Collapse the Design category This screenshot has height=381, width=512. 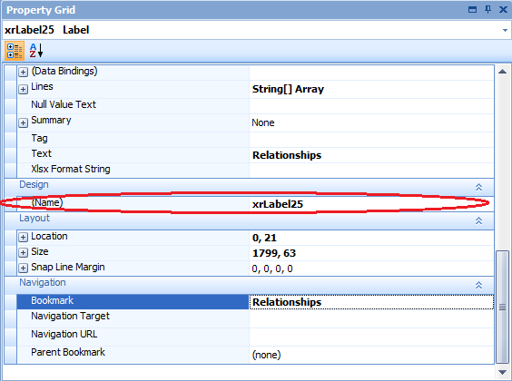point(478,187)
